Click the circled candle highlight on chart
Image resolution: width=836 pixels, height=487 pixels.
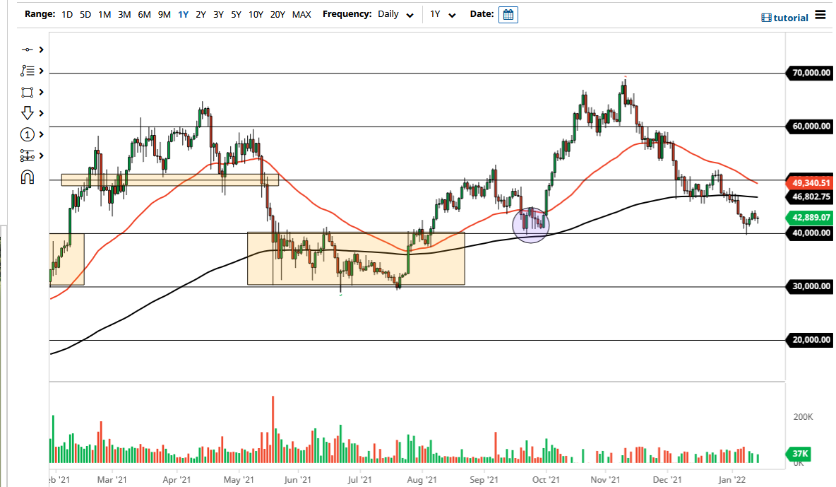531,224
